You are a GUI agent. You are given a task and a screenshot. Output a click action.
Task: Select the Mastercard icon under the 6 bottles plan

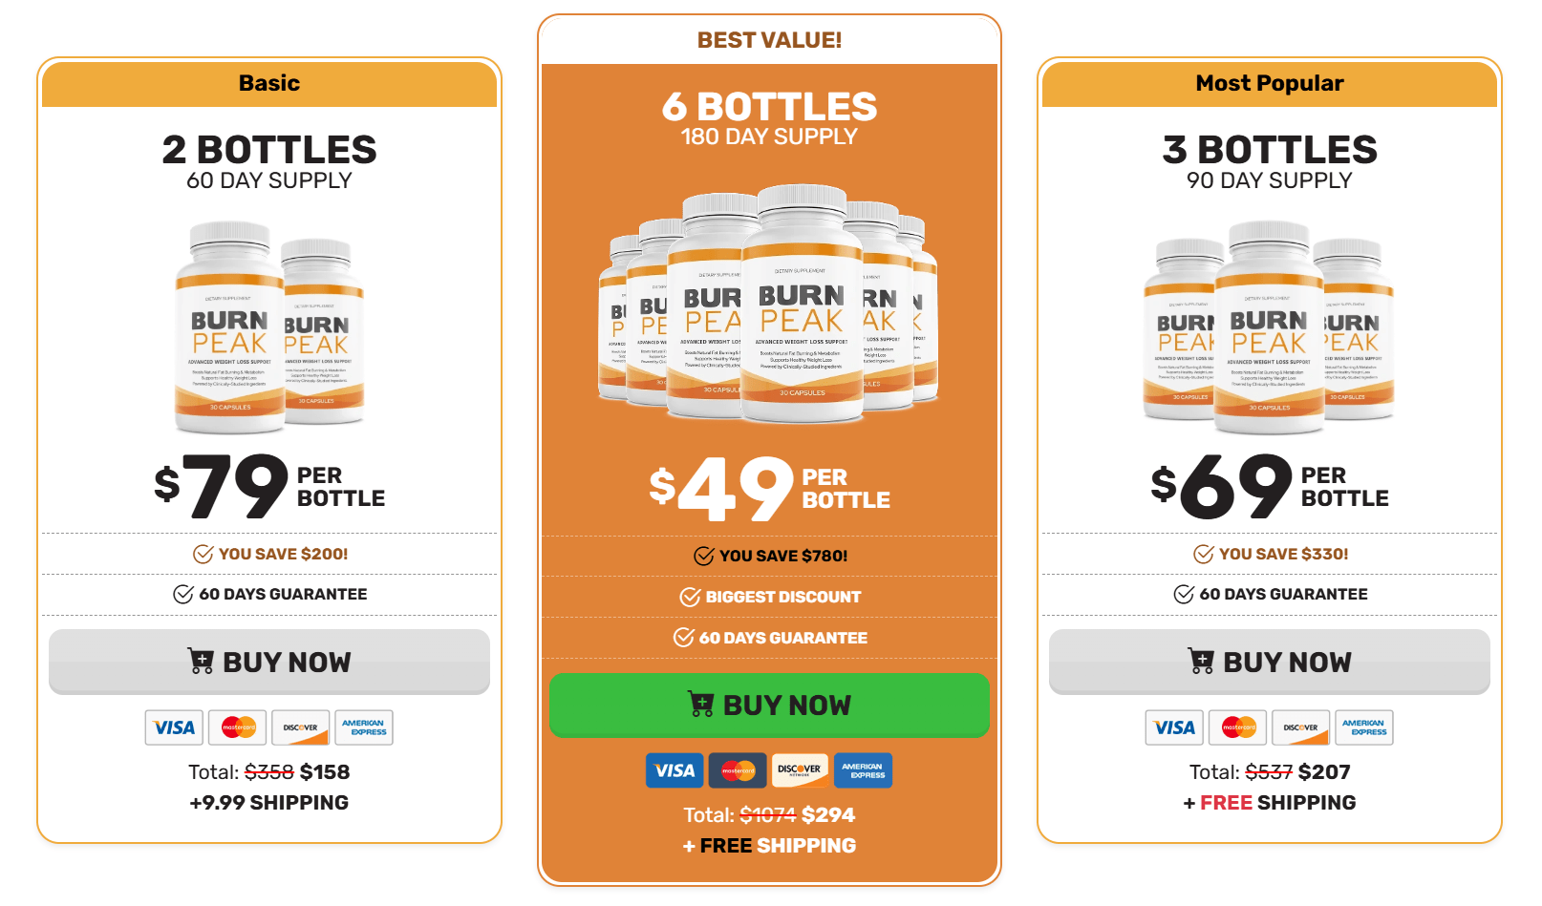[738, 770]
